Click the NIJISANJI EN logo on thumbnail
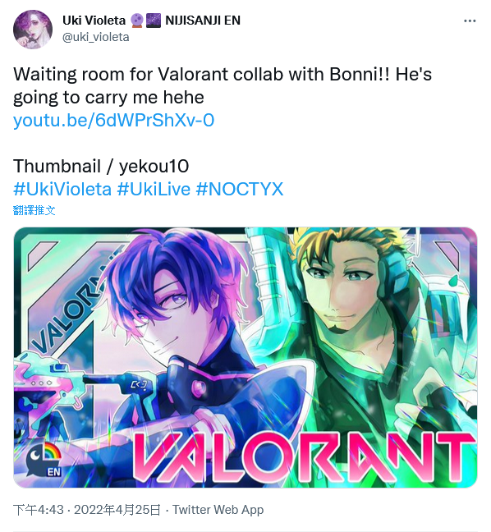491x532 pixels. tap(44, 459)
